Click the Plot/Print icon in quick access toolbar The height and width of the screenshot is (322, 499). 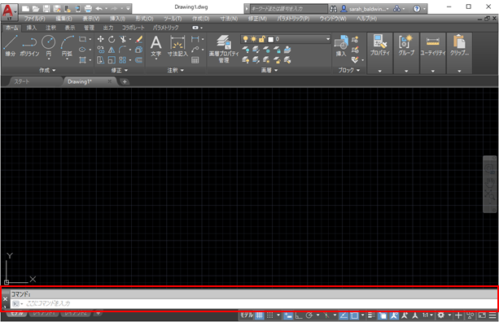88,9
